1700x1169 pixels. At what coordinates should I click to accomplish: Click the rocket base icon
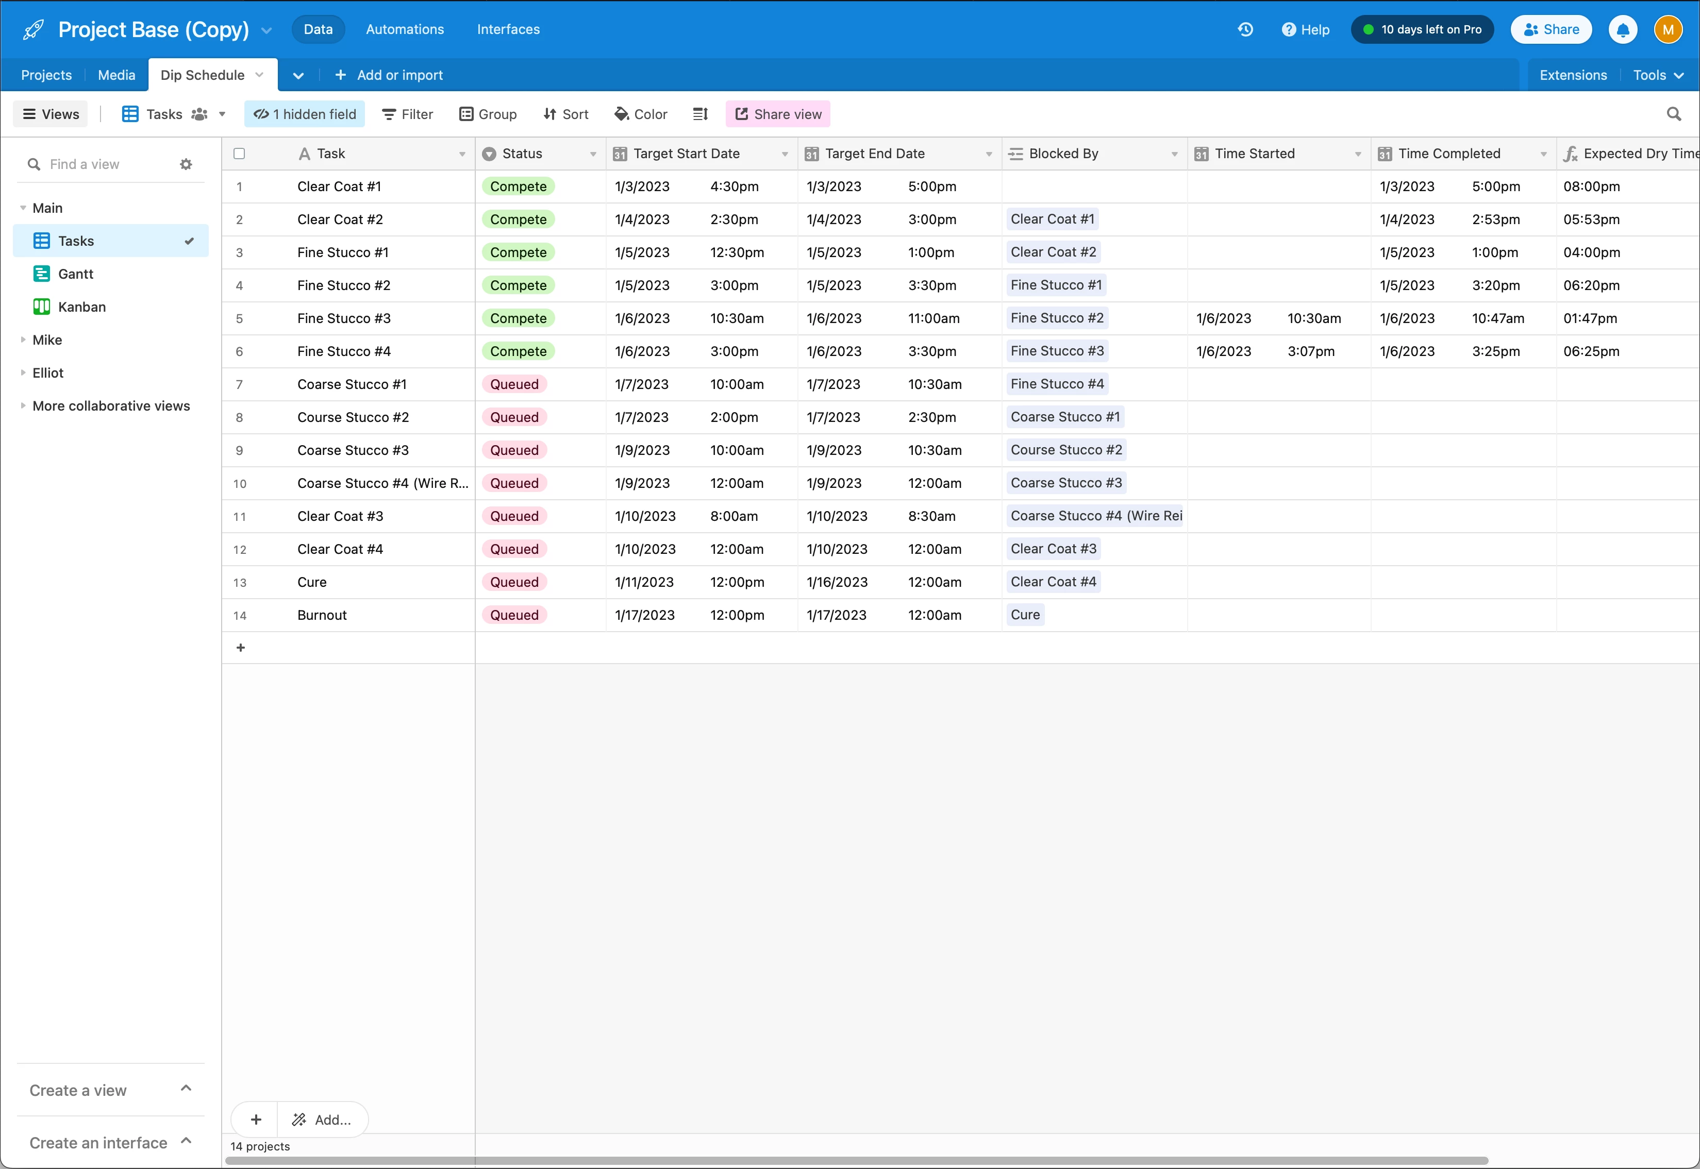[33, 29]
